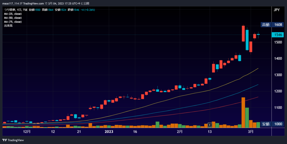Click the ラサ商事 symbol title

pos(10,10)
